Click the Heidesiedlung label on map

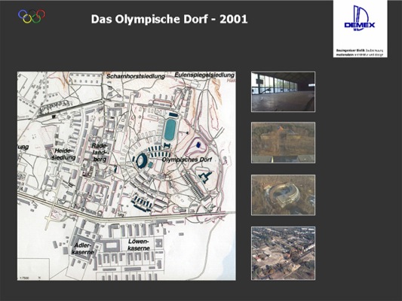coord(63,154)
